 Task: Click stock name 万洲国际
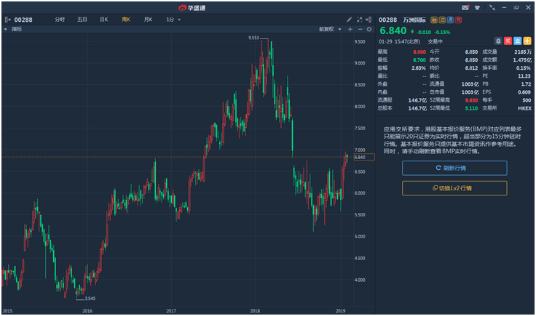414,20
